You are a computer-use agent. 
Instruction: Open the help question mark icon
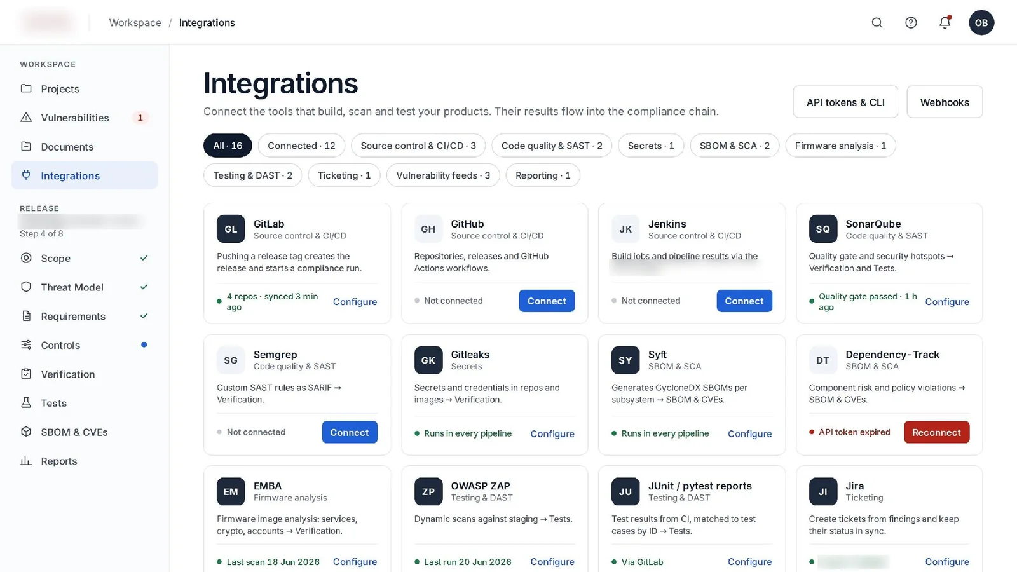tap(911, 23)
